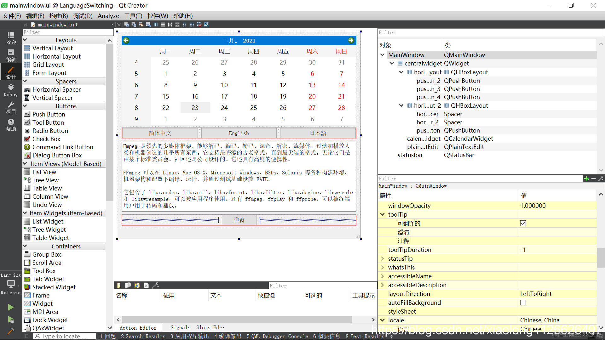Screen dimensions: 605x340
Task: Collapse the centralwidget tree node
Action: pyautogui.click(x=392, y=63)
